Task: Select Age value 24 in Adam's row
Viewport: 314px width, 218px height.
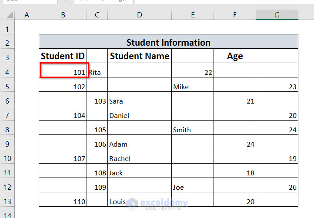Action: [235, 142]
